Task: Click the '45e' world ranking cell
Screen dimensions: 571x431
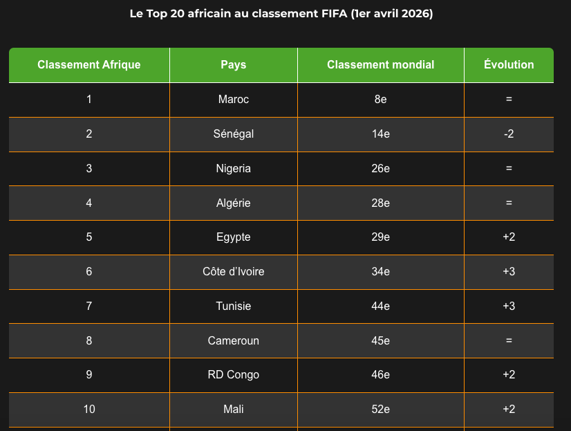Action: [381, 341]
